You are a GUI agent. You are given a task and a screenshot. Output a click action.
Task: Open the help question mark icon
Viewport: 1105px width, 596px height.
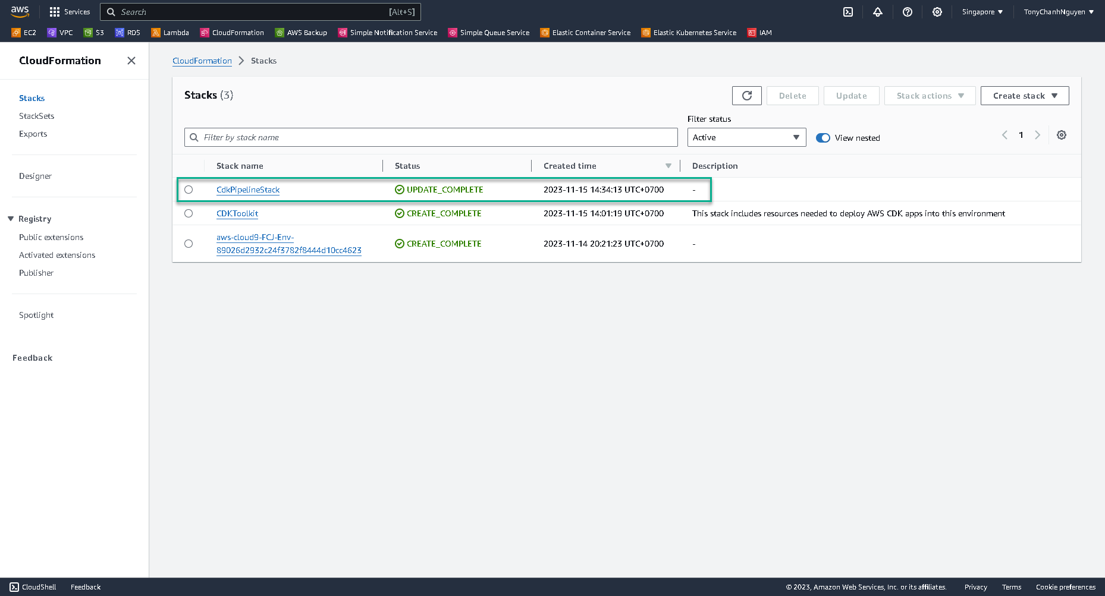click(908, 12)
